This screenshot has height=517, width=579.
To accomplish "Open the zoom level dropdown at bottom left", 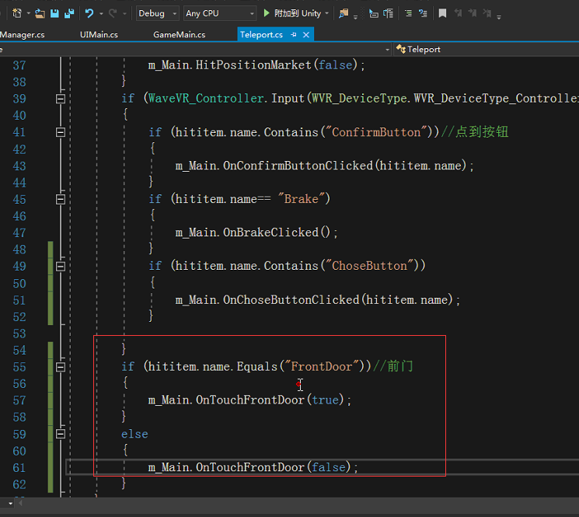I will [10, 503].
